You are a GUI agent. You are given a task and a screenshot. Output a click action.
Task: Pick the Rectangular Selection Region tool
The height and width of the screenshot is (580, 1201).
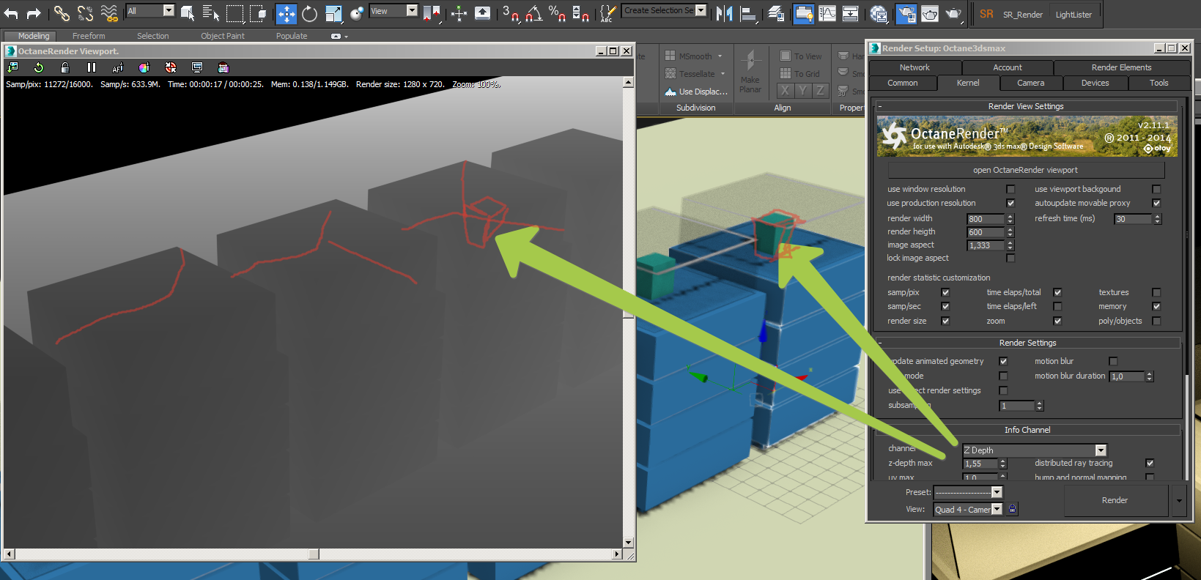(234, 13)
